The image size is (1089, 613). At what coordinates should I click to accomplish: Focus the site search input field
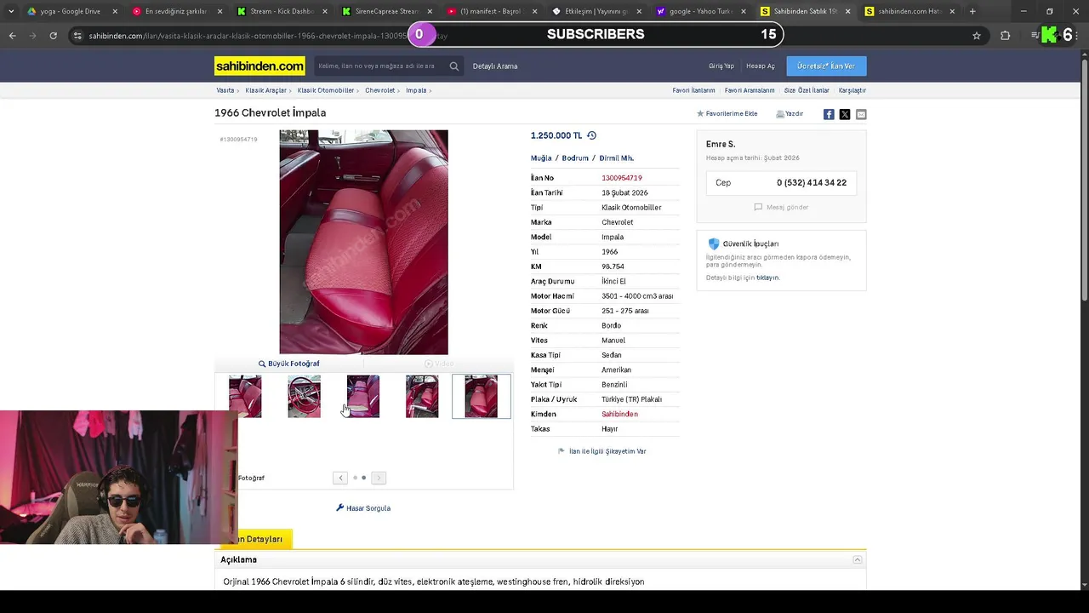[379, 66]
